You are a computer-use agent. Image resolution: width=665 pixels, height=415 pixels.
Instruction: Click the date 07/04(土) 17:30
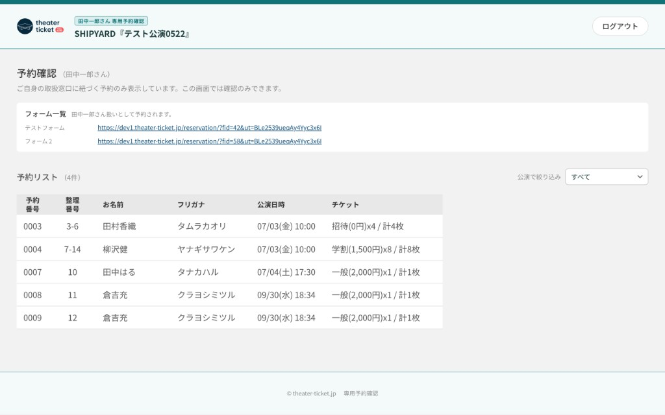coord(286,272)
